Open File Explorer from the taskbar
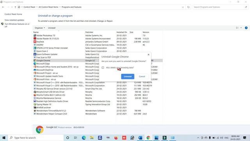 (x=92, y=137)
